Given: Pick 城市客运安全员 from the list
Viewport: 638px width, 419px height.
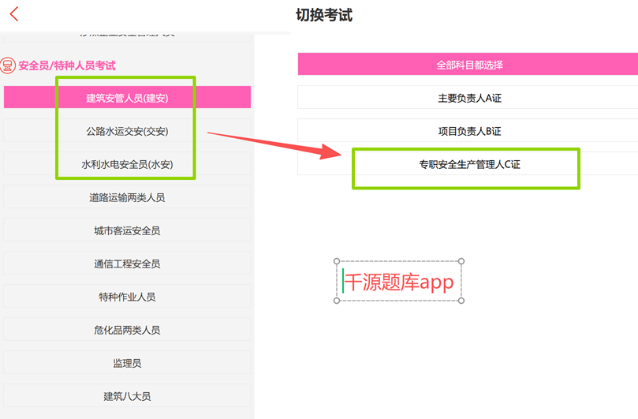Looking at the screenshot, I should pyautogui.click(x=127, y=230).
